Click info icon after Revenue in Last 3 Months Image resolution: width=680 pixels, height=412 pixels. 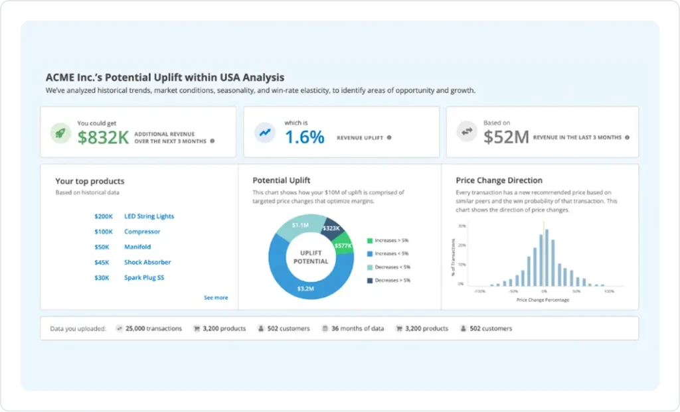pos(627,138)
